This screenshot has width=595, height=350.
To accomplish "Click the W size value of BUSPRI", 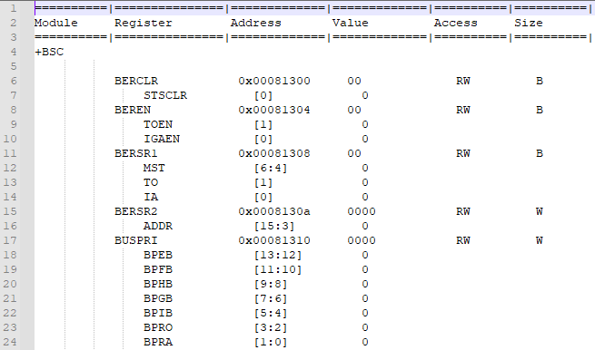I will pyautogui.click(x=540, y=240).
